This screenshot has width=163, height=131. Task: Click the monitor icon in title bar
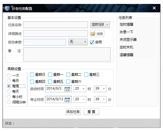click(x=7, y=8)
